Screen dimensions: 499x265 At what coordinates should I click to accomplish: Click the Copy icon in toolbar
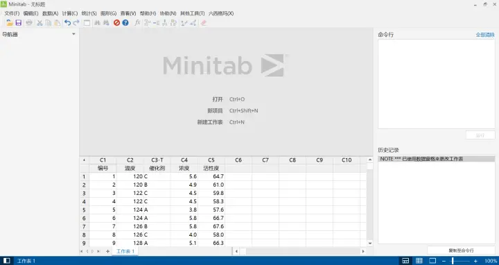point(49,23)
